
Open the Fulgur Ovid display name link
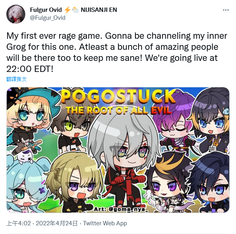pyautogui.click(x=46, y=10)
